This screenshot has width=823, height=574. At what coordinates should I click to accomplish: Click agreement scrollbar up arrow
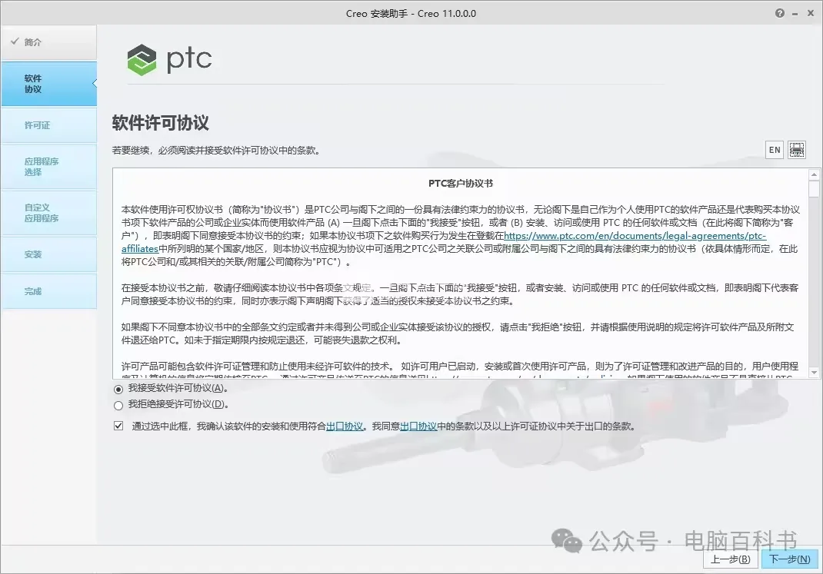(814, 174)
